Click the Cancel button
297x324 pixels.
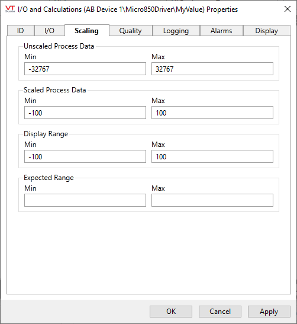coord(220,312)
